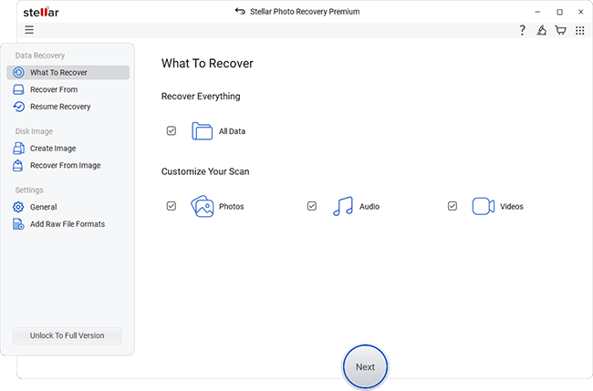Click the Create Image icon
The height and width of the screenshot is (391, 593).
(18, 149)
